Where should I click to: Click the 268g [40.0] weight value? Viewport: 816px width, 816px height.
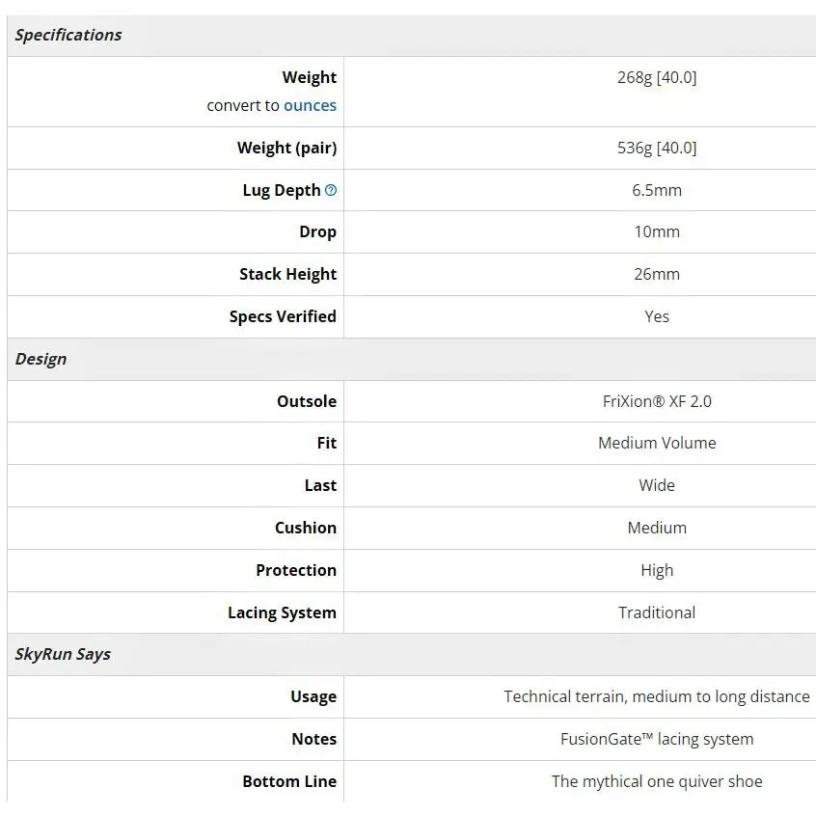(657, 77)
